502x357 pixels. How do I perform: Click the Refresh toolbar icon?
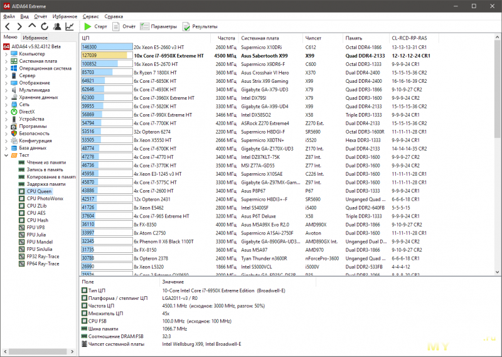(x=45, y=26)
